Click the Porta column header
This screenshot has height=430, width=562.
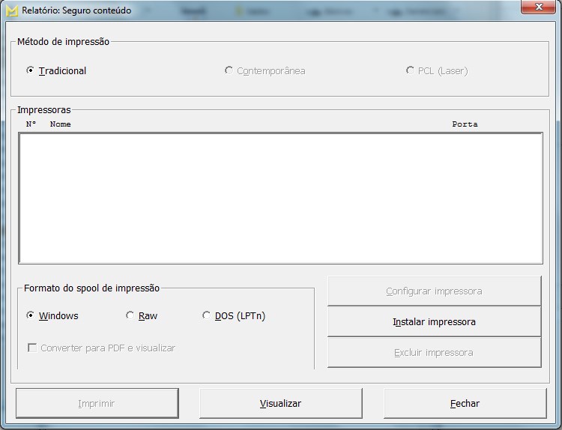tap(465, 124)
